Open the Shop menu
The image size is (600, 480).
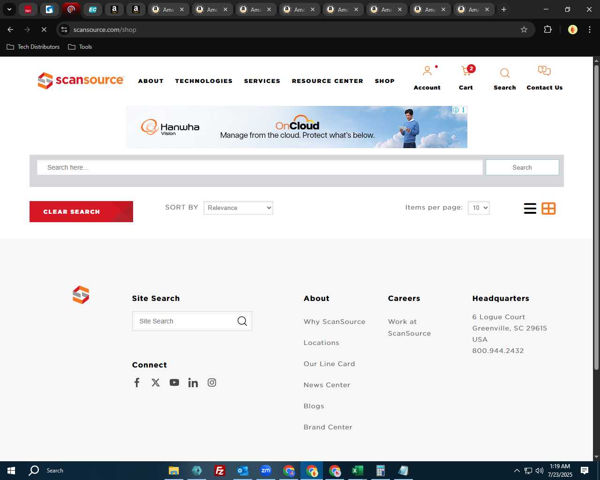click(384, 81)
